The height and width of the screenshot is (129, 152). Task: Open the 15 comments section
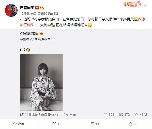[95, 124]
